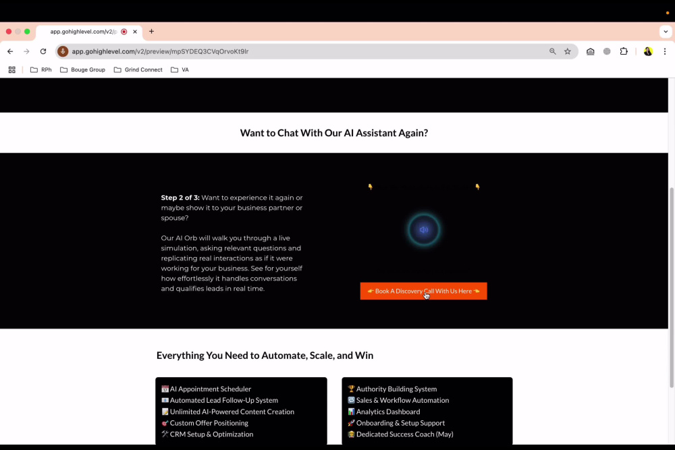The image size is (675, 450).
Task: Open the Chrome profile avatar
Action: [648, 51]
